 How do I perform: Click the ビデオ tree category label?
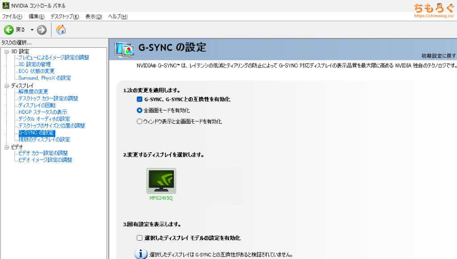17,147
